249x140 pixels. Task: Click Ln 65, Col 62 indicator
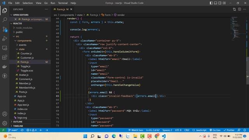click(153, 130)
